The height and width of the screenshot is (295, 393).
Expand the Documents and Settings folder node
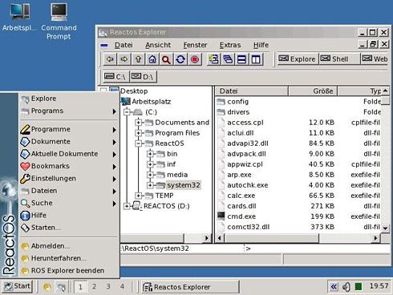point(138,123)
